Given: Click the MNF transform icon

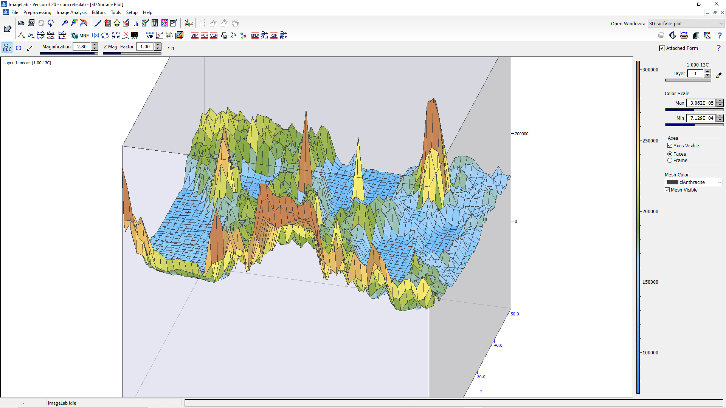Looking at the screenshot, I should coord(80,36).
